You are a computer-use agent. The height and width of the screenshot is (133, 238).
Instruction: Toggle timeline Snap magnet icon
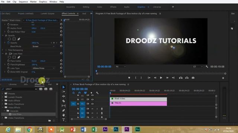click(x=79, y=93)
